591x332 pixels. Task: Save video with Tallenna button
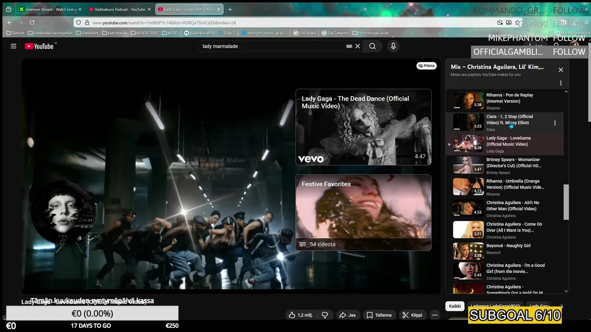point(379,315)
